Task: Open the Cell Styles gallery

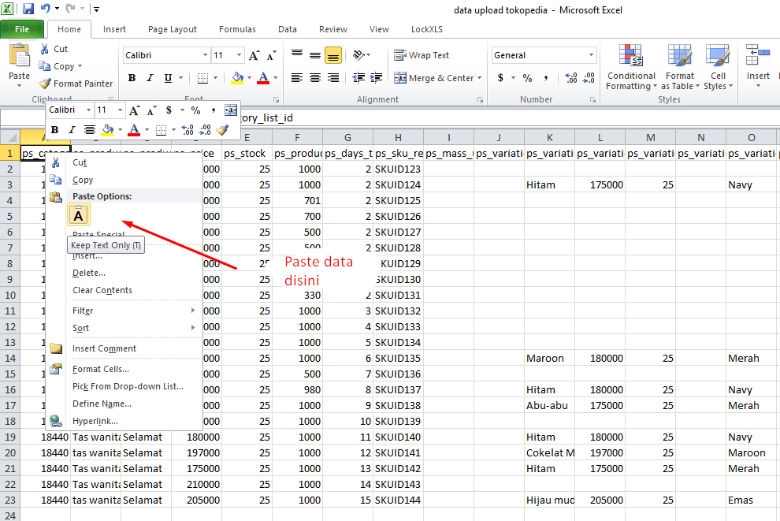Action: pyautogui.click(x=717, y=67)
